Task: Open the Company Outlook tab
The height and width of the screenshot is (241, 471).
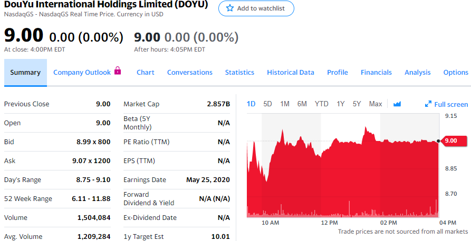Action: [x=82, y=73]
